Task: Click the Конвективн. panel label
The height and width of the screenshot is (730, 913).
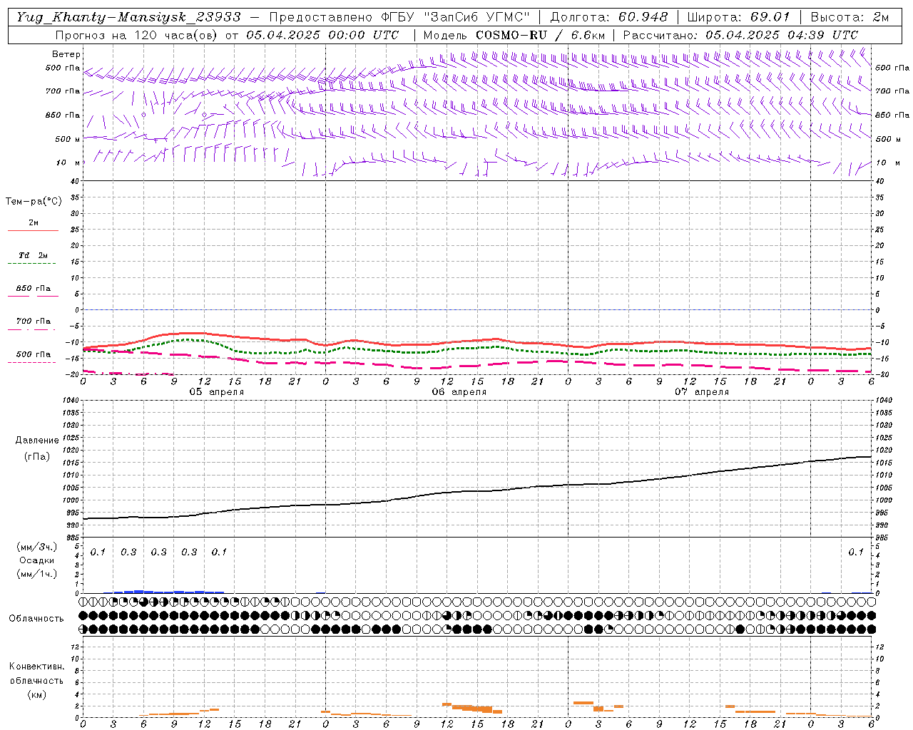Action: 36,667
